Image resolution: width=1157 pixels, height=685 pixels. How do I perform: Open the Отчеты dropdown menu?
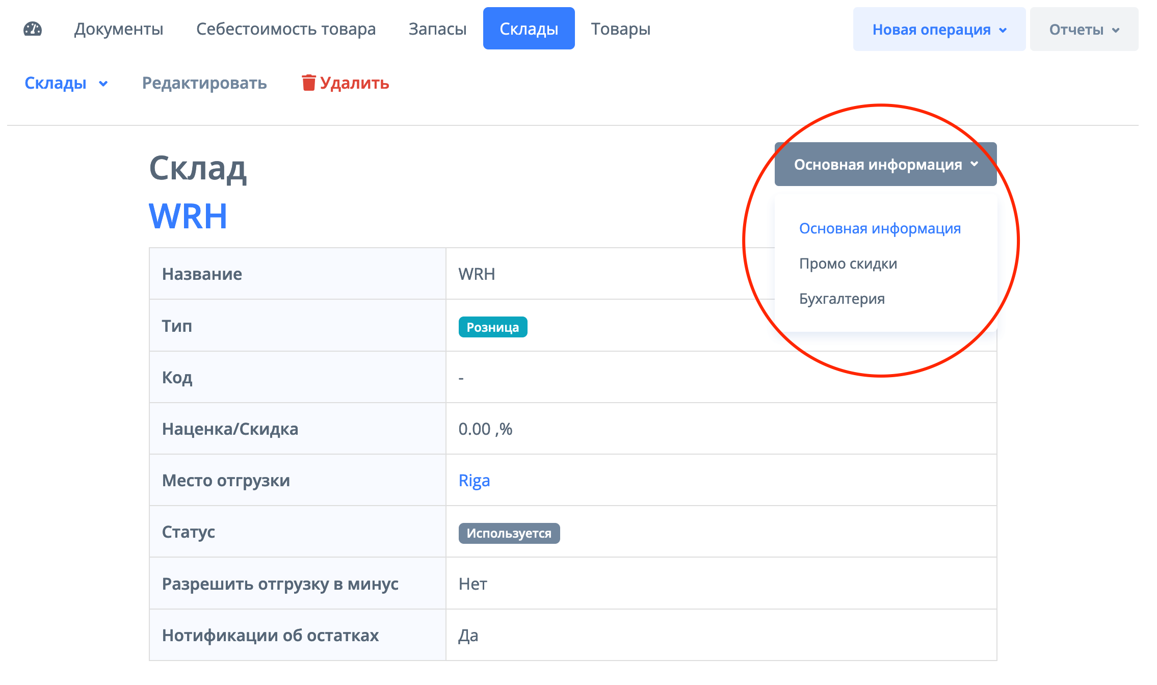1084,30
